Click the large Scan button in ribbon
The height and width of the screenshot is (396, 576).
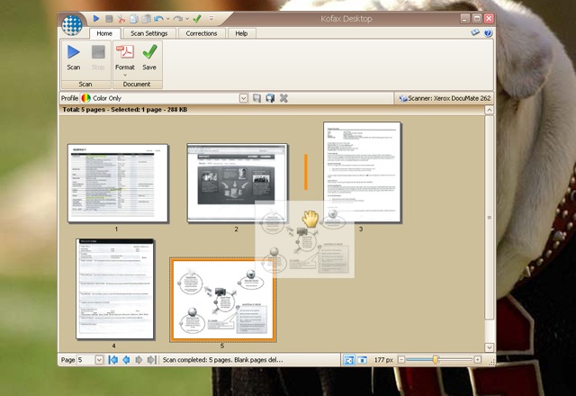[x=74, y=58]
